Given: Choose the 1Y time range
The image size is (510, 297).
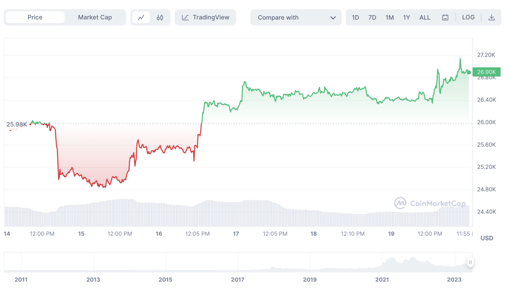Looking at the screenshot, I should pyautogui.click(x=406, y=18).
